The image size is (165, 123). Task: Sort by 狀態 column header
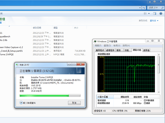150,97
